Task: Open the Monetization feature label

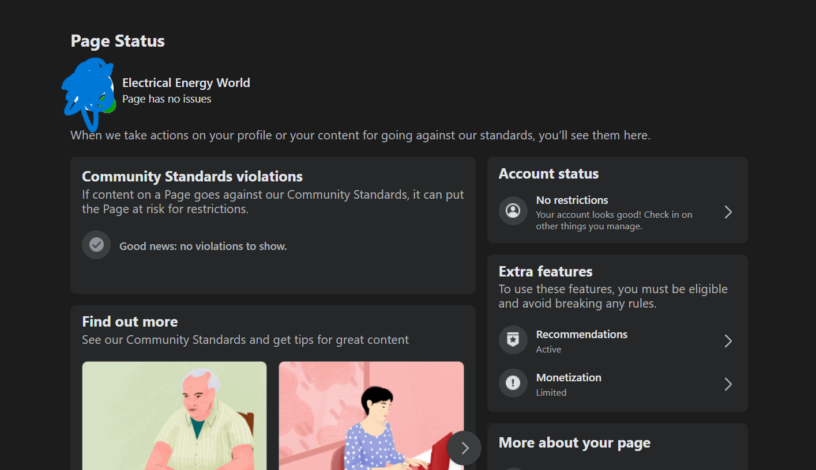Action: pyautogui.click(x=569, y=378)
